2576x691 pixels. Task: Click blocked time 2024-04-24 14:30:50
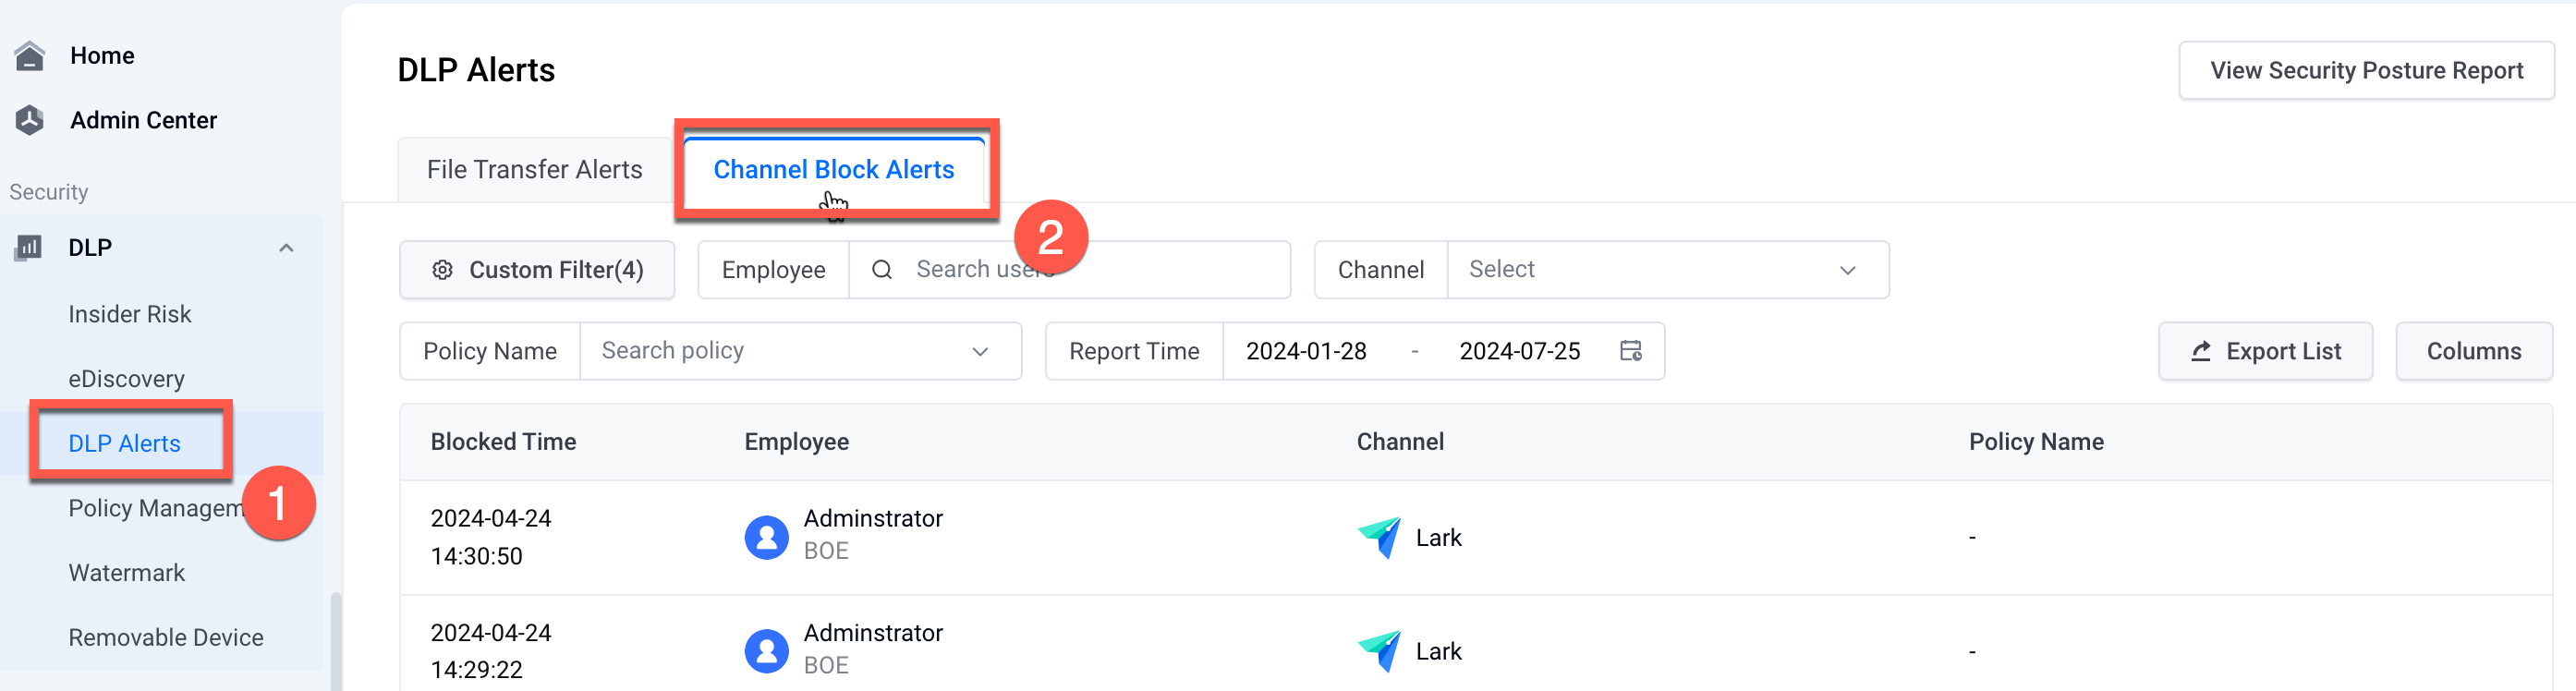tap(491, 537)
